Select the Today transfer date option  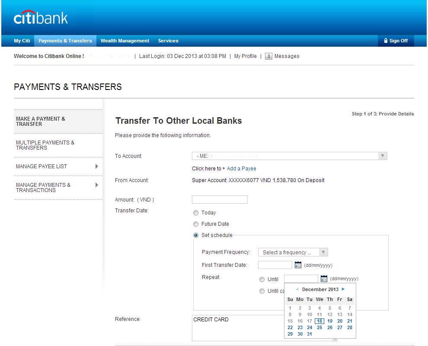click(196, 213)
